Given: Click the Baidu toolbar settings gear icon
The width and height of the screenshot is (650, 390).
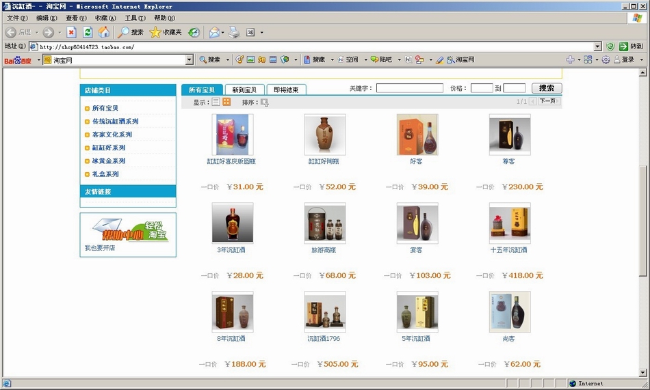Looking at the screenshot, I should 606,59.
